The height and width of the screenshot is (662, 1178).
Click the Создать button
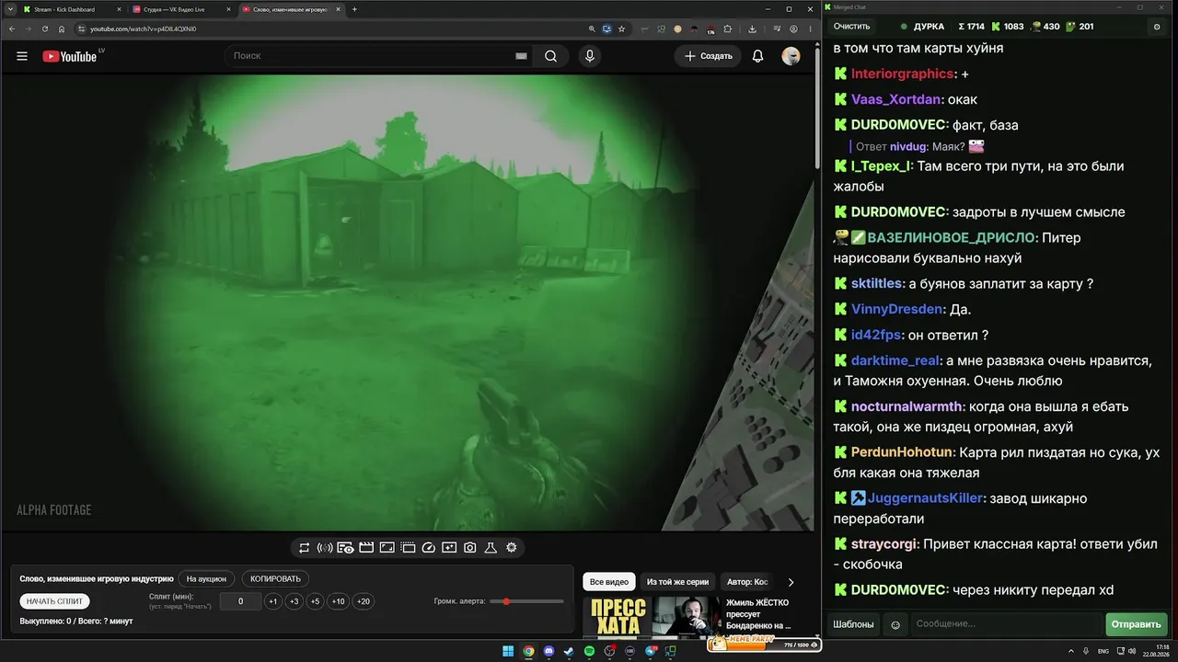[x=709, y=56]
